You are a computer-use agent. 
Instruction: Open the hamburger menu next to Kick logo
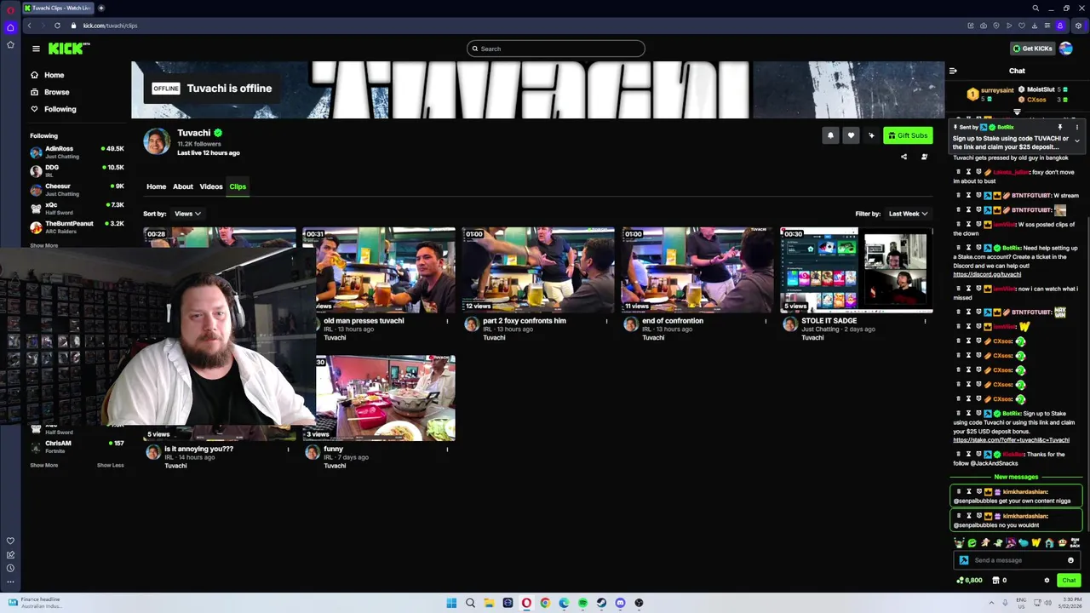pyautogui.click(x=36, y=49)
